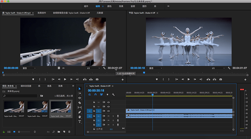Click Overwrite button in Source monitor
The width and height of the screenshot is (251, 139).
pos(91,79)
